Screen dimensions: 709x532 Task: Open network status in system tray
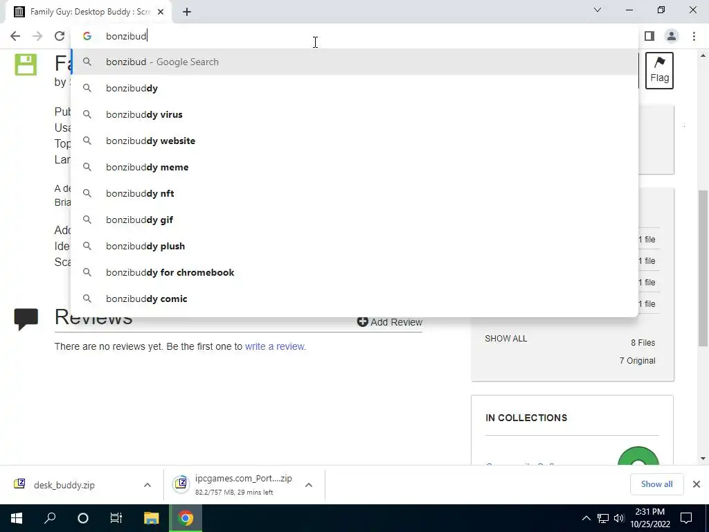[x=603, y=518]
